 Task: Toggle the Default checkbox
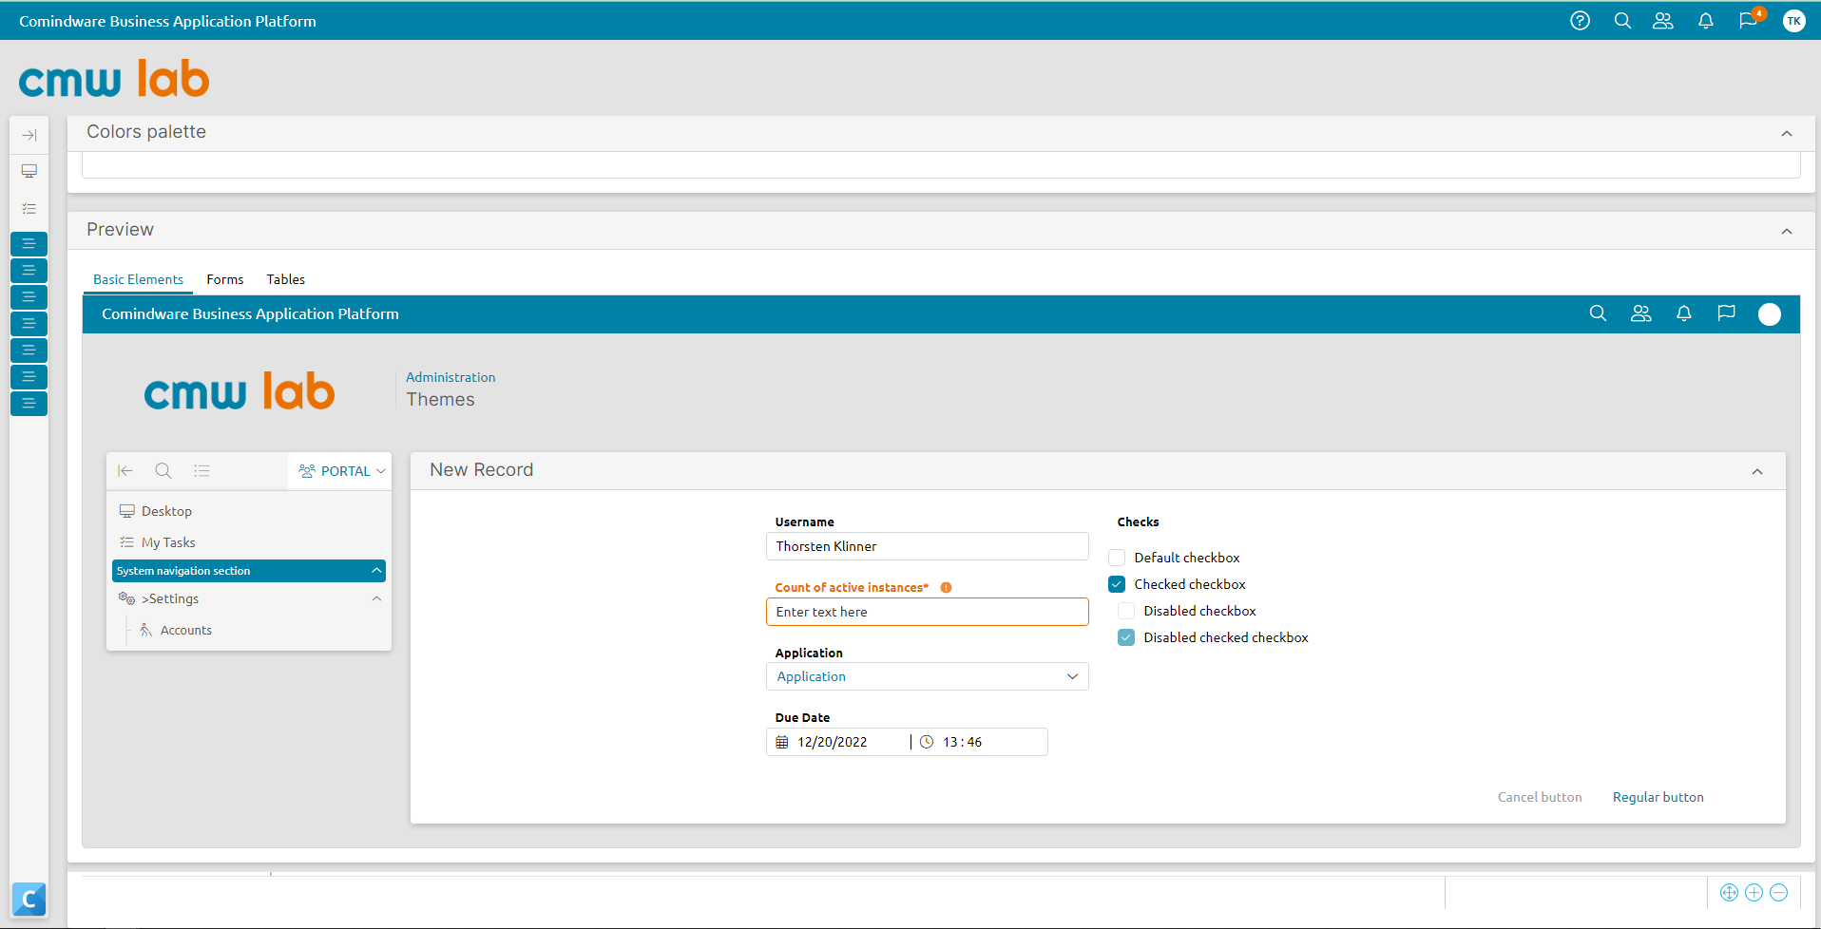click(1117, 558)
